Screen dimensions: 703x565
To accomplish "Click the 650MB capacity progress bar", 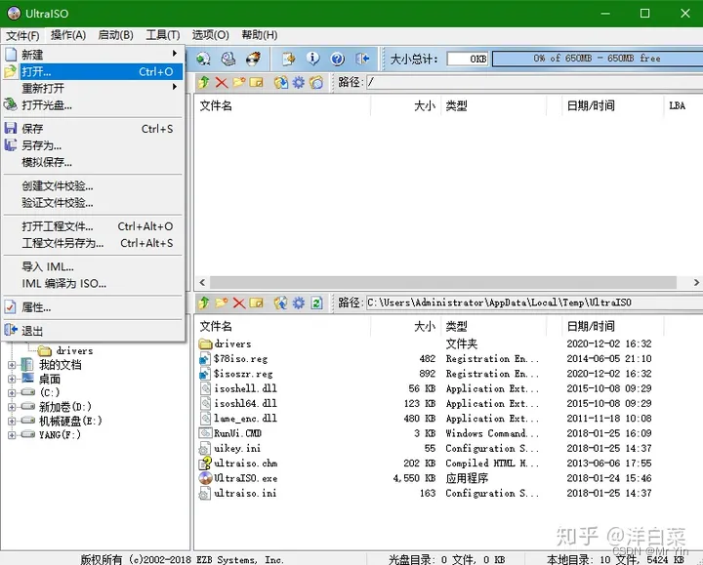I will pyautogui.click(x=598, y=59).
